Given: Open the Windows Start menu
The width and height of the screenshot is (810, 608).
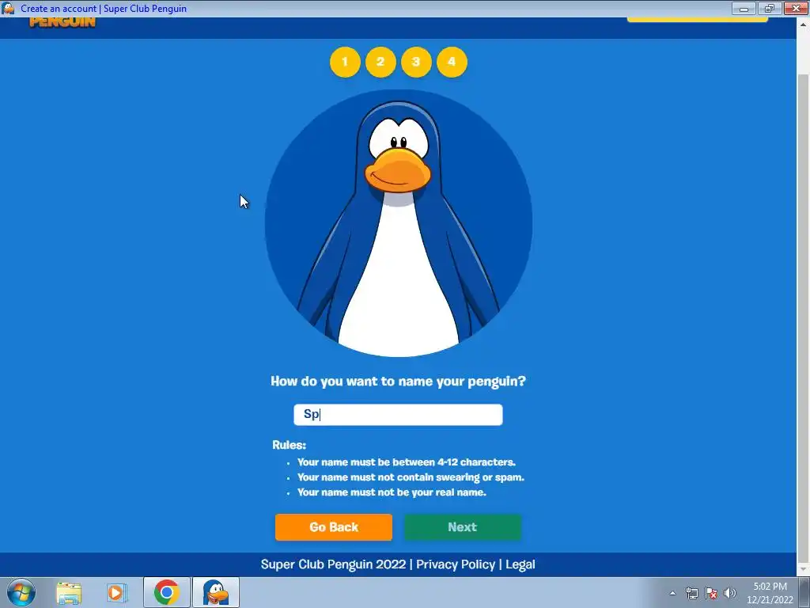Looking at the screenshot, I should [21, 592].
